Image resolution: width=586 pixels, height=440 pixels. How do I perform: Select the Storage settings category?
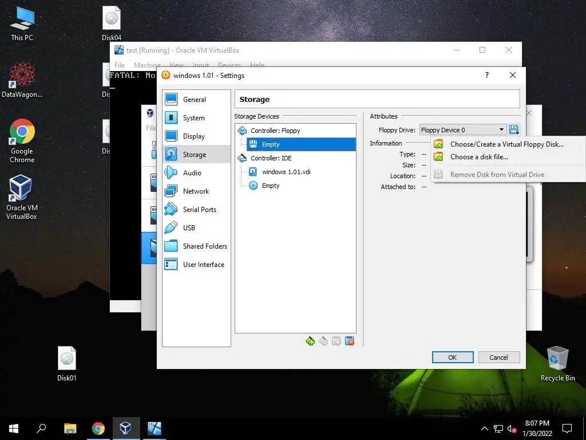(196, 155)
